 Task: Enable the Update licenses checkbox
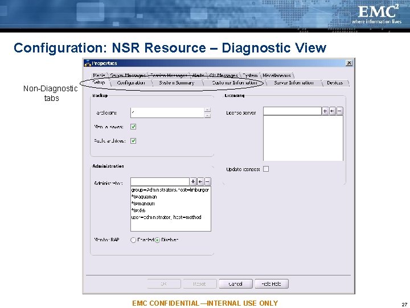(x=266, y=169)
